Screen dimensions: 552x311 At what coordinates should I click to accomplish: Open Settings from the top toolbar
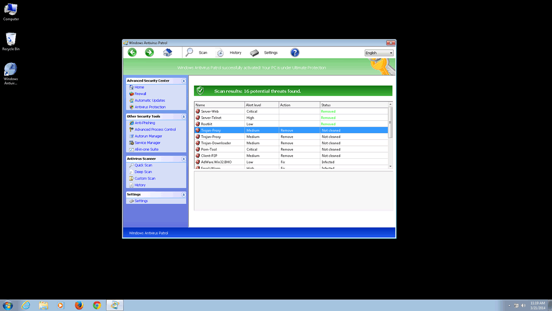pyautogui.click(x=263, y=52)
